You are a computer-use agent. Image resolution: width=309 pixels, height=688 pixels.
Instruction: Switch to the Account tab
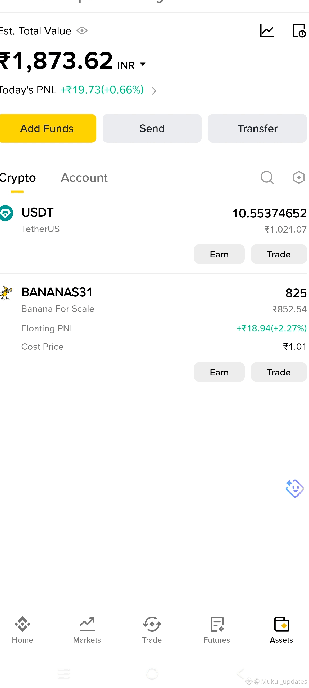click(84, 178)
